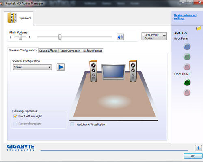
Task: Play the speaker configuration test sound
Action: (x=60, y=67)
